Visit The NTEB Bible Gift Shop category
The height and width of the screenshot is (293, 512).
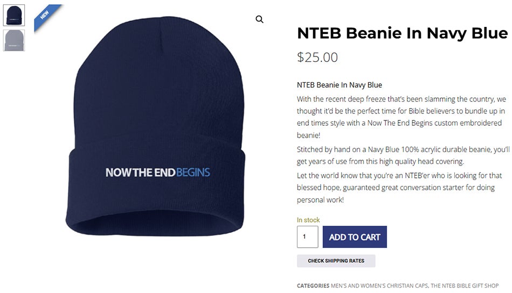point(465,285)
